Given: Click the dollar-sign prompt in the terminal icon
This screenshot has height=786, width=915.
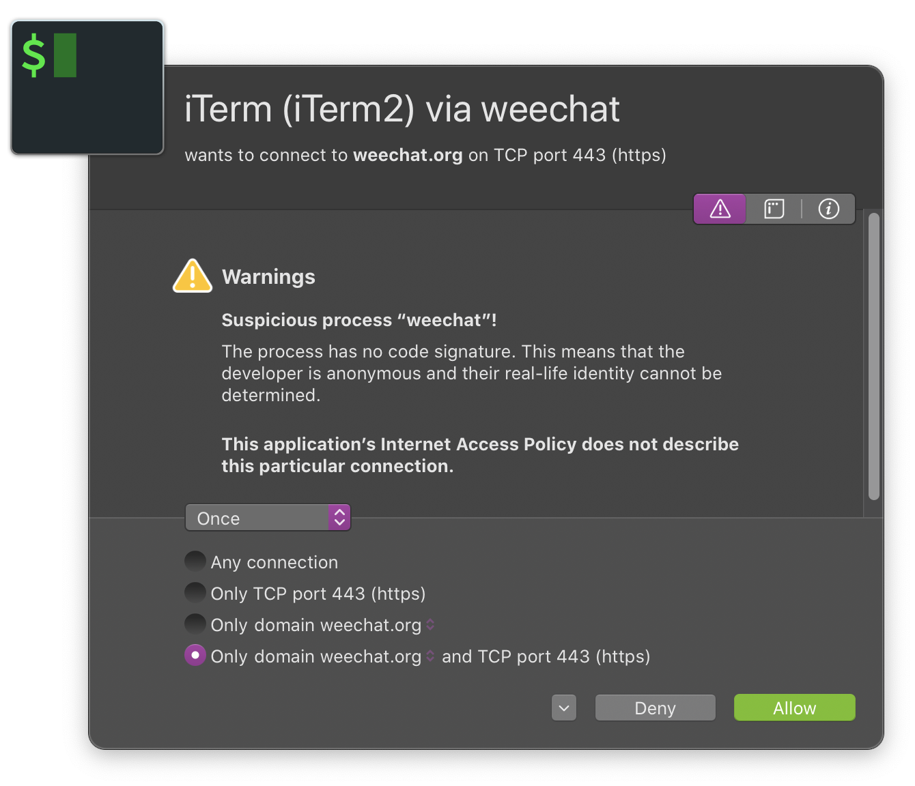Looking at the screenshot, I should pyautogui.click(x=33, y=55).
